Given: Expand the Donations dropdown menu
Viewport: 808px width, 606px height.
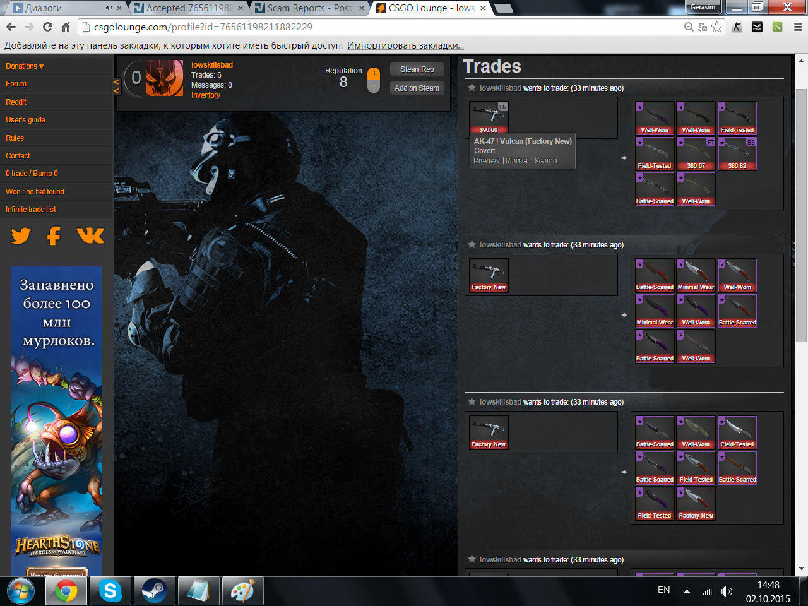Looking at the screenshot, I should (x=25, y=66).
